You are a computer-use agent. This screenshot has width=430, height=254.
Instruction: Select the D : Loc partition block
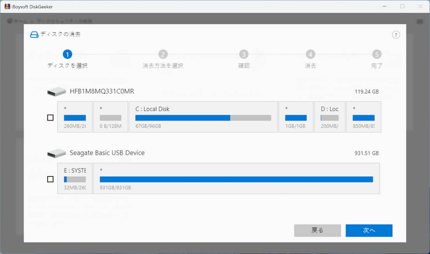tap(330, 117)
